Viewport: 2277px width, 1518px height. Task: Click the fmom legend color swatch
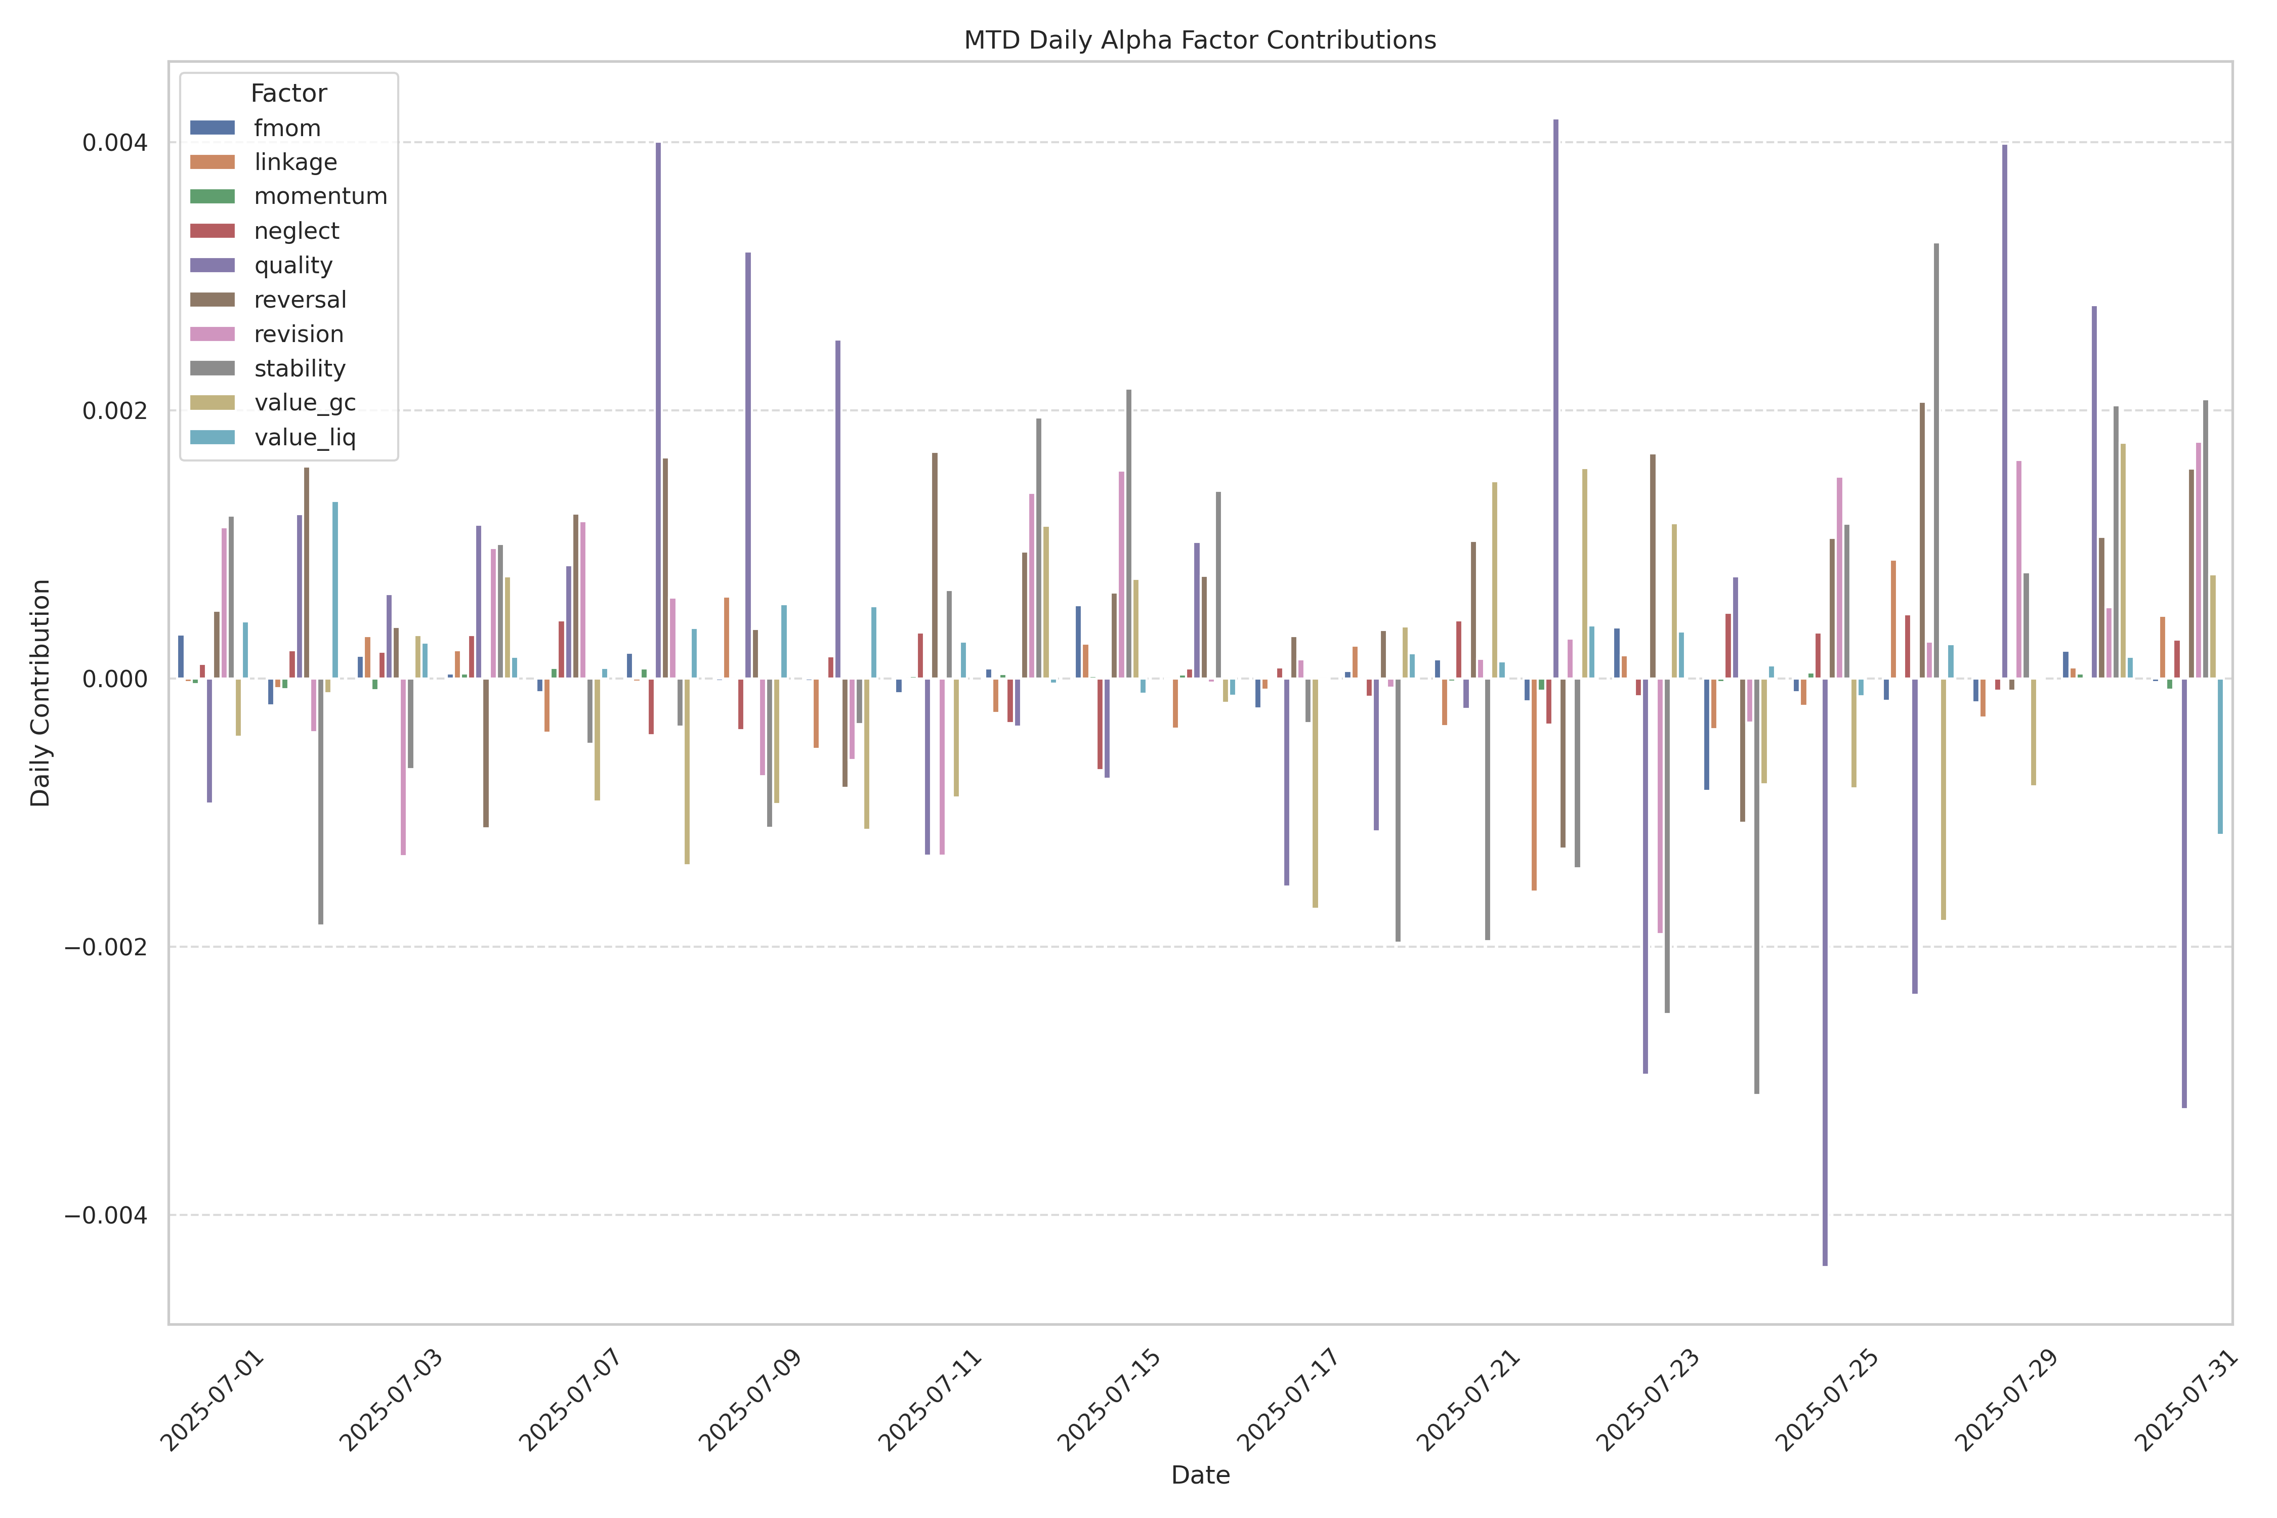pos(212,128)
